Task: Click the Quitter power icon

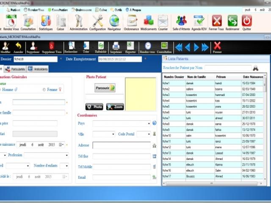Action: point(247,22)
